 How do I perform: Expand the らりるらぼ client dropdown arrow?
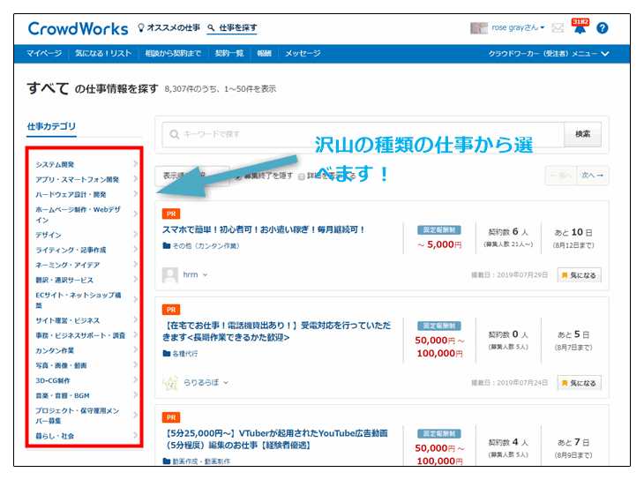coord(226,383)
